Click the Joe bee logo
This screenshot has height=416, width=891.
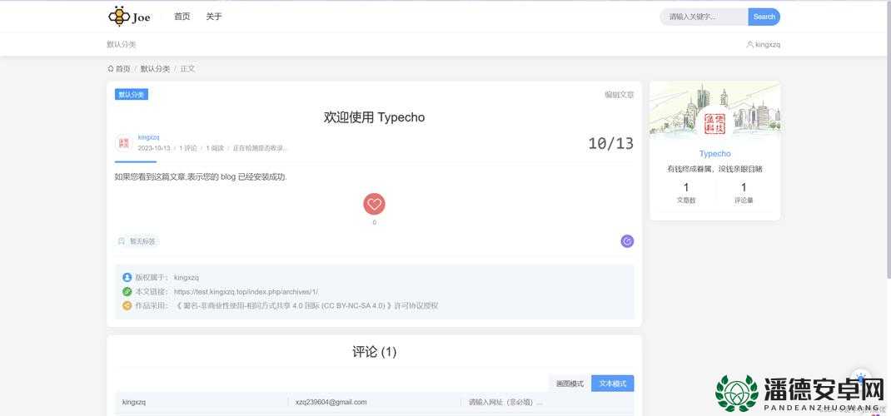coord(130,17)
